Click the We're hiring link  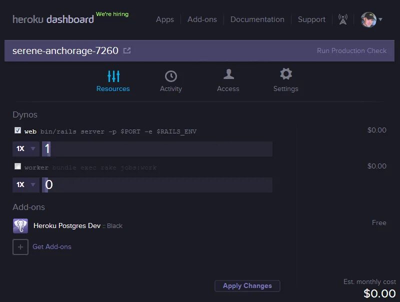coord(112,14)
